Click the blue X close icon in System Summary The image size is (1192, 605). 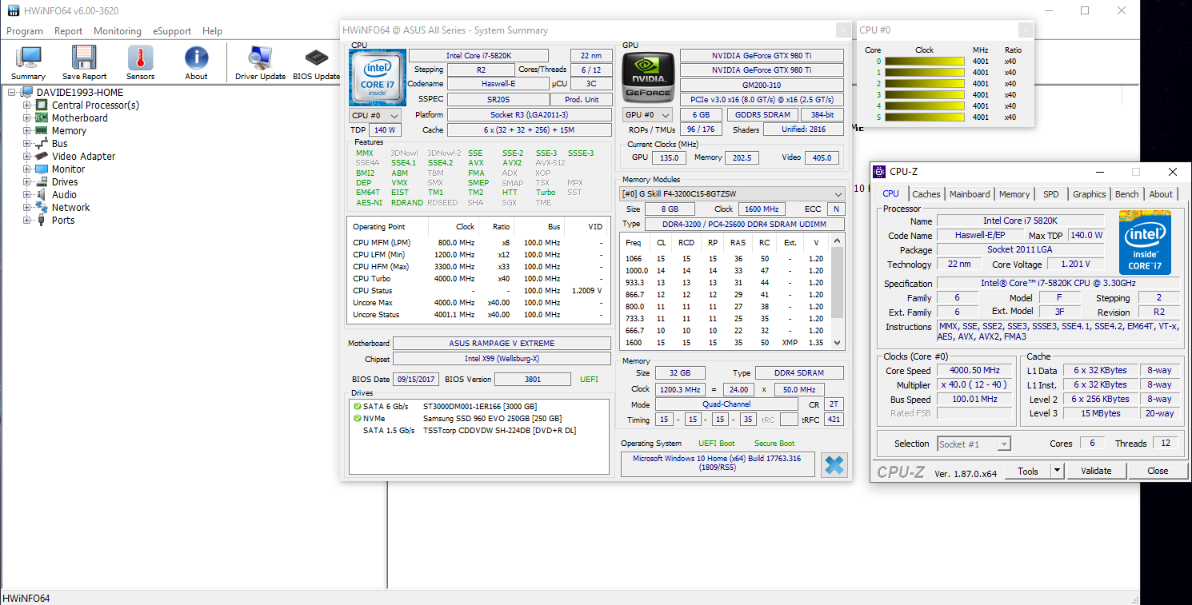(834, 465)
